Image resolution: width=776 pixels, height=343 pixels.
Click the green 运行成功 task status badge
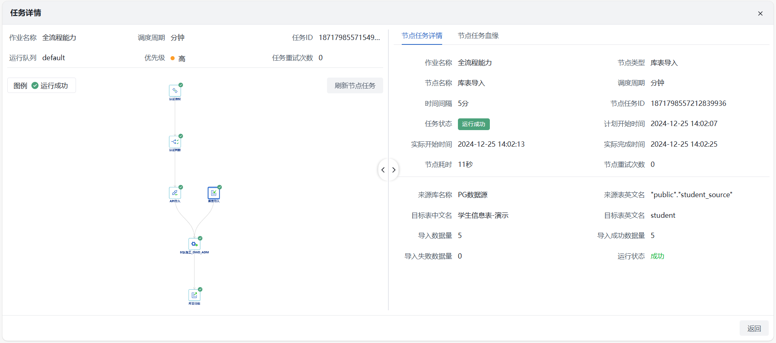coord(473,124)
